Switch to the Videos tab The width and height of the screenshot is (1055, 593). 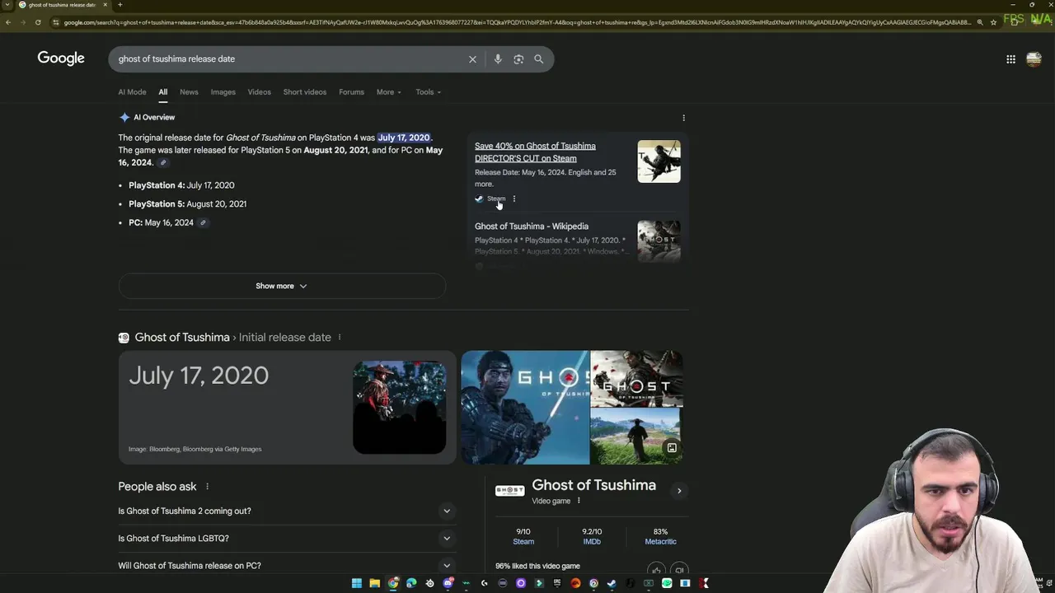259,92
